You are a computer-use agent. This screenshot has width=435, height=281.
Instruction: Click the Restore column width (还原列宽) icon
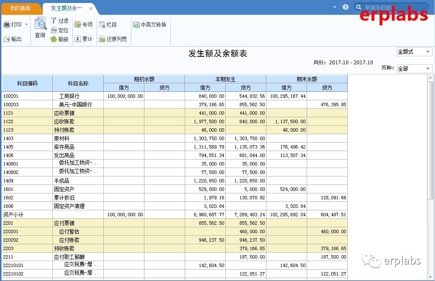pyautogui.click(x=102, y=39)
